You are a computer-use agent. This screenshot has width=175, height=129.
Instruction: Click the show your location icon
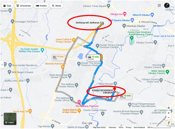coord(169,108)
